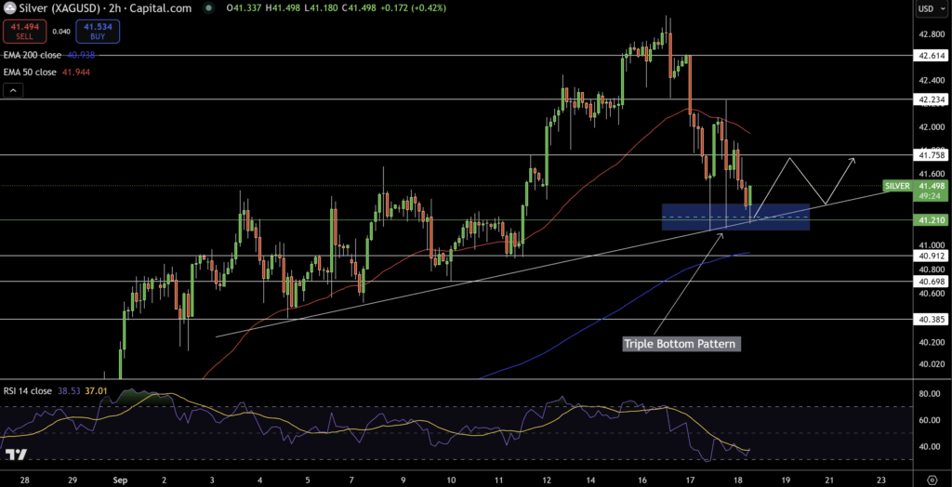The height and width of the screenshot is (487, 952).
Task: Click the Triple Bottom Pattern text label
Action: click(x=681, y=344)
